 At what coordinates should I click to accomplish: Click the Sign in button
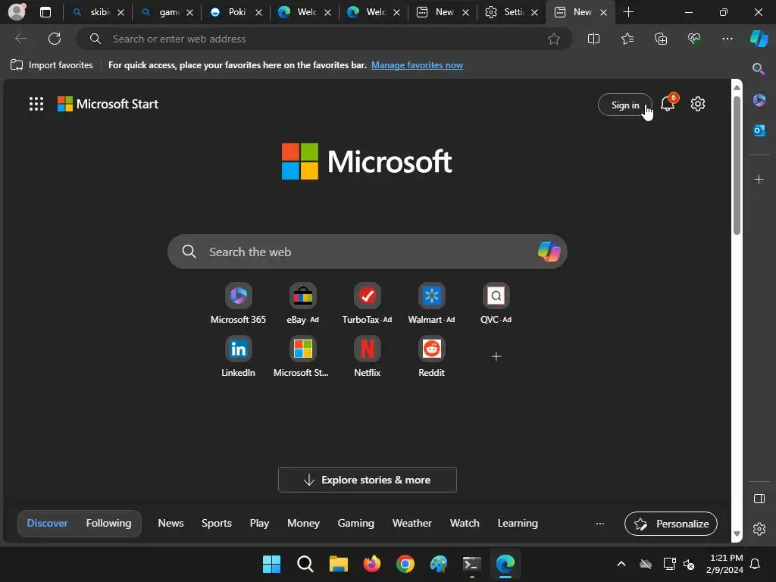625,105
